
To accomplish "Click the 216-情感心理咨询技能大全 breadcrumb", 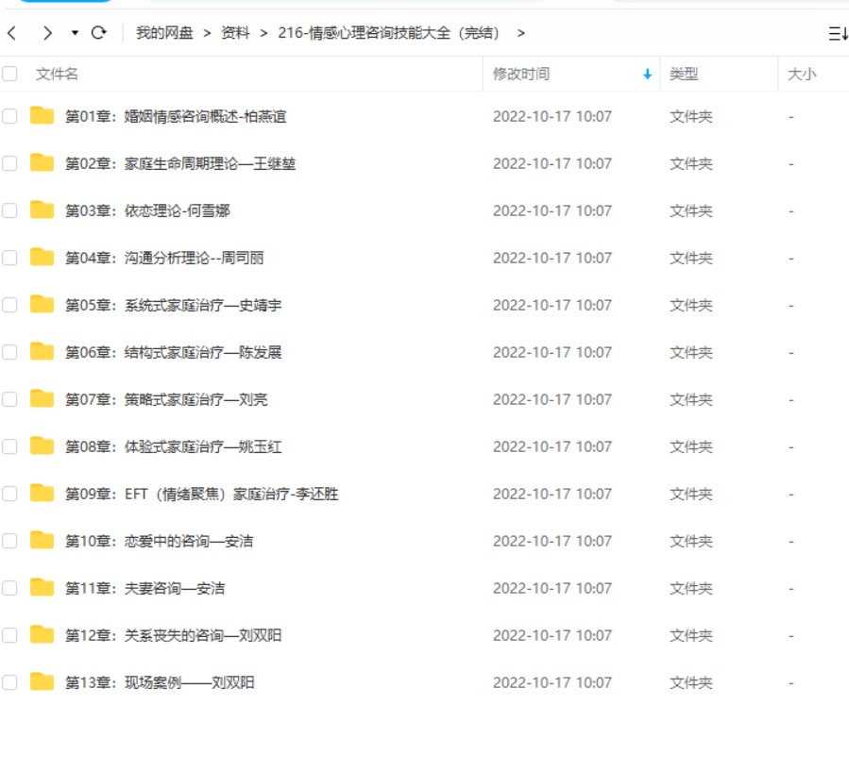I will pos(388,33).
